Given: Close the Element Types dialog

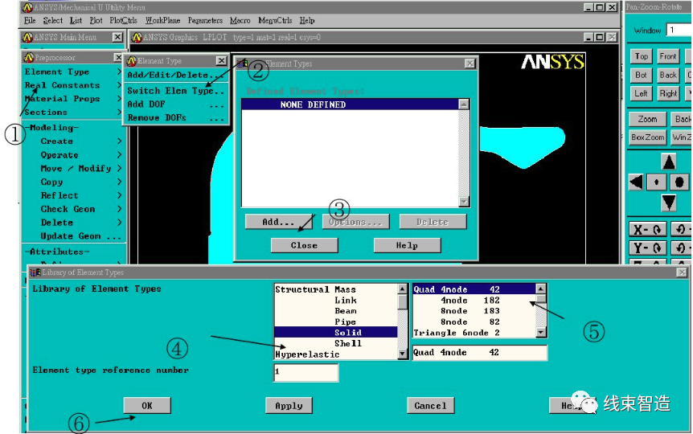Looking at the screenshot, I should tap(470, 63).
